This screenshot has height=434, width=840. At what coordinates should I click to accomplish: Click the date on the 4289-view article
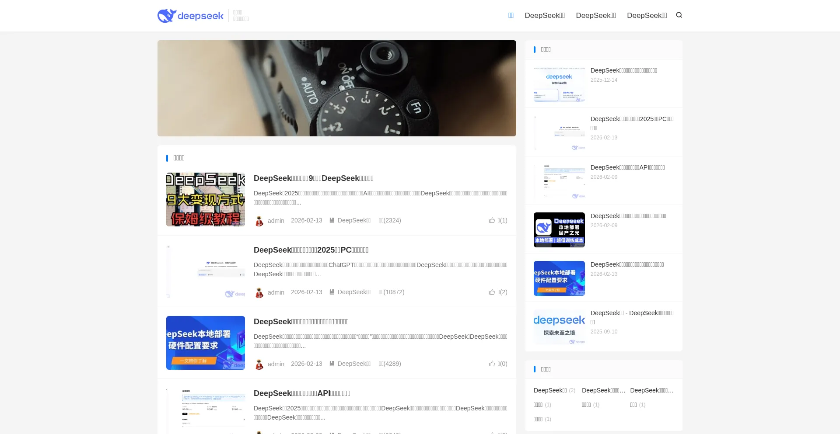(x=307, y=364)
